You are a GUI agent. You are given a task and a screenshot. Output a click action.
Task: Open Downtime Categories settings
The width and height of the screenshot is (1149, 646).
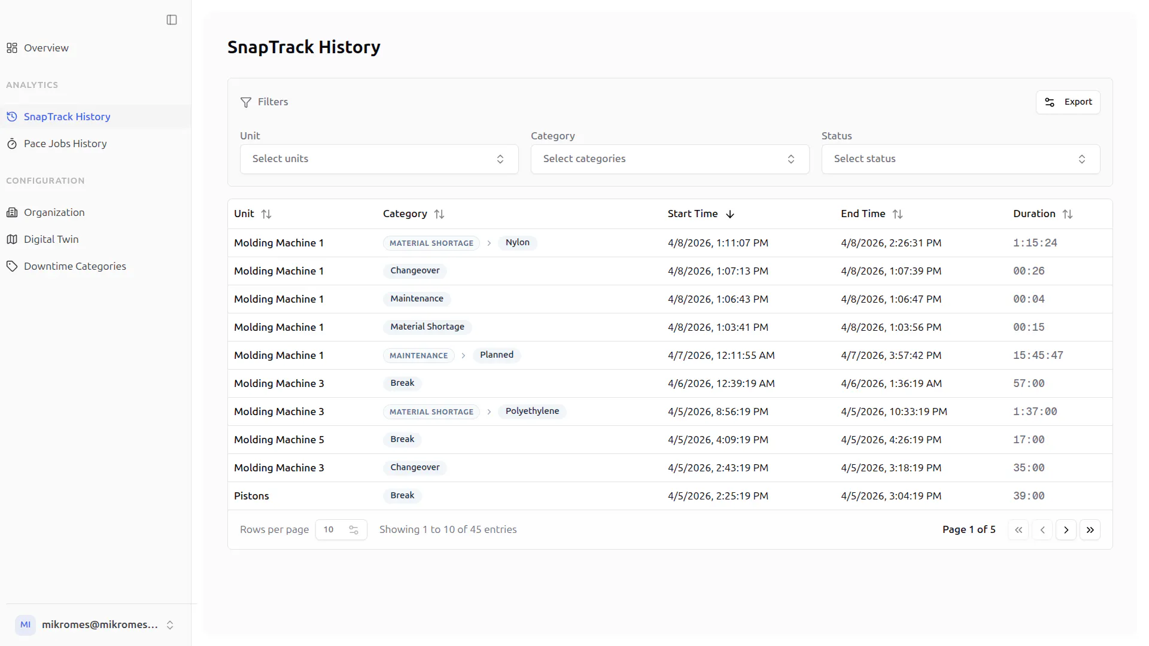click(x=75, y=266)
